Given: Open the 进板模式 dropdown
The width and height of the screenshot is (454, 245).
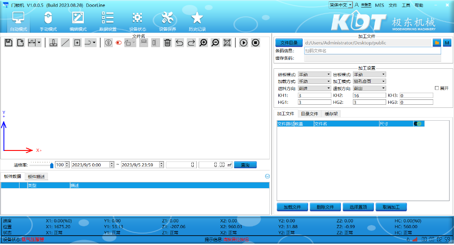Looking at the screenshot, I should pos(314,75).
